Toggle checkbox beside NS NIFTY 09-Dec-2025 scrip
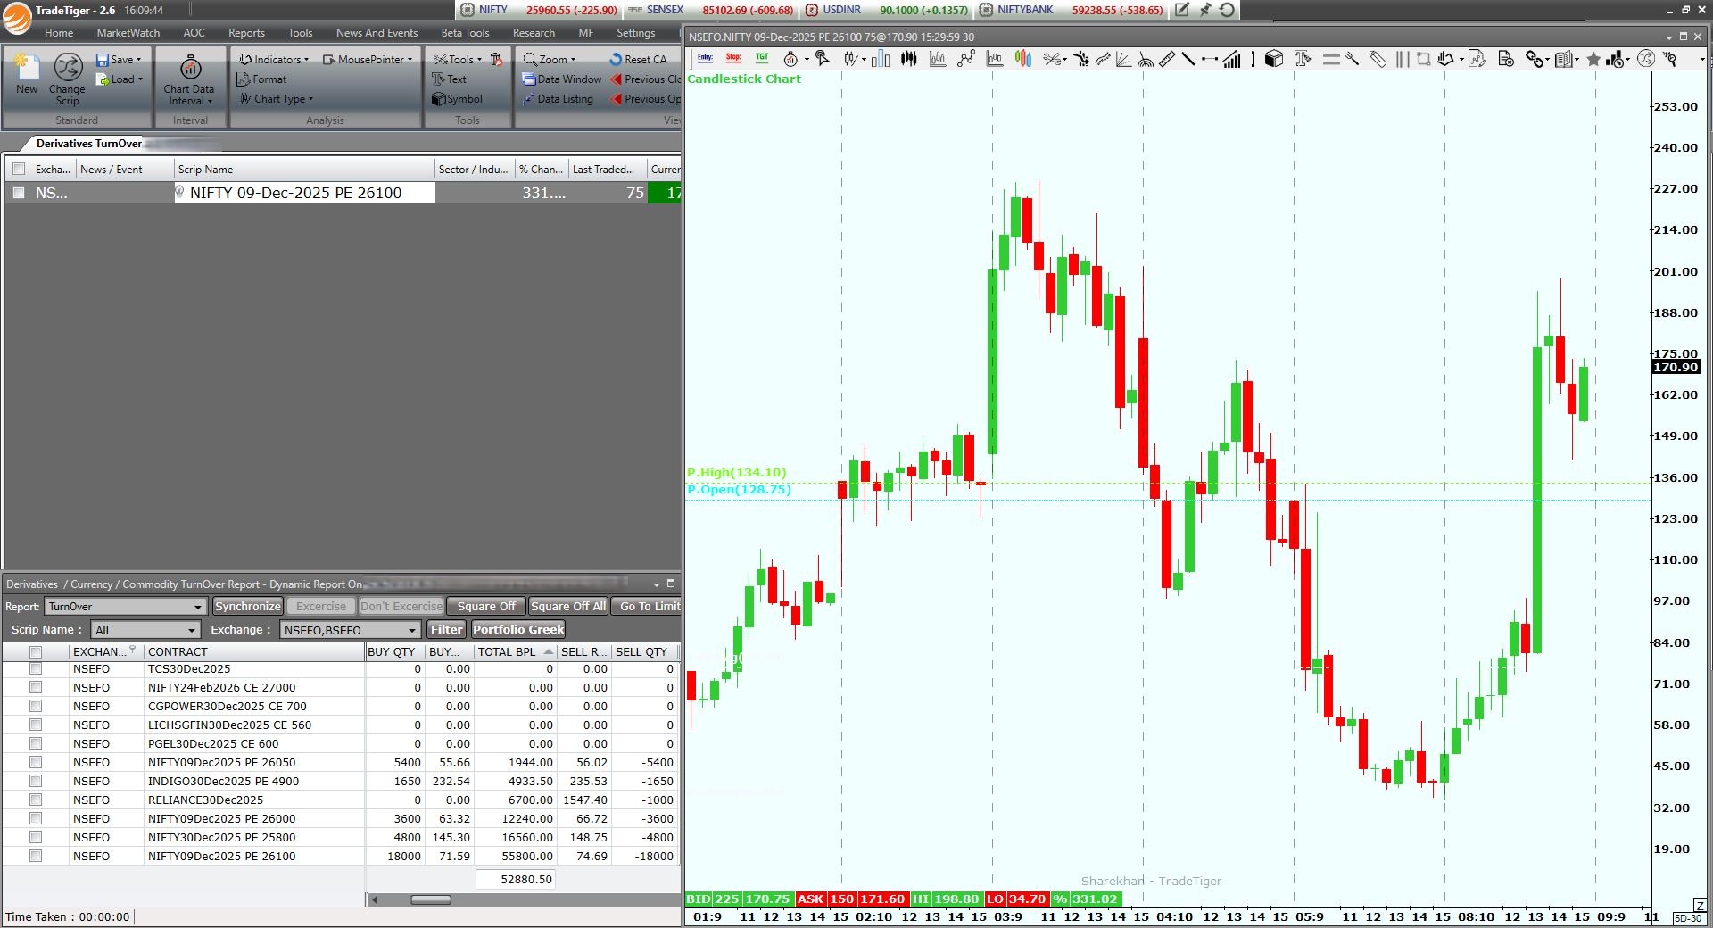 click(19, 193)
